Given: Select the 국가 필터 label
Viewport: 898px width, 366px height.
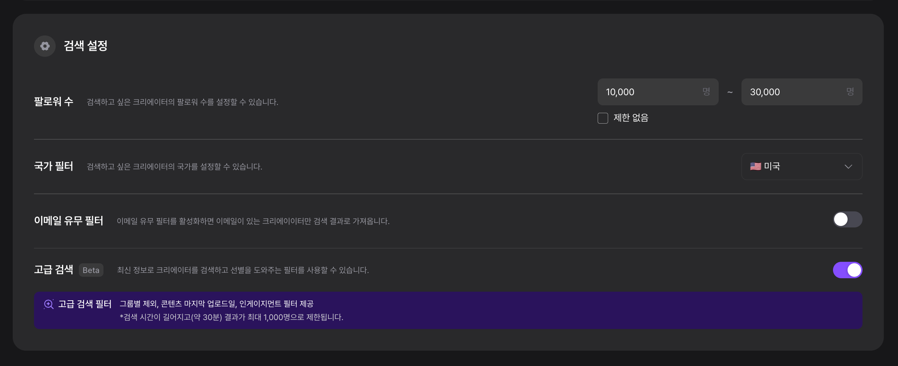Looking at the screenshot, I should tap(53, 166).
